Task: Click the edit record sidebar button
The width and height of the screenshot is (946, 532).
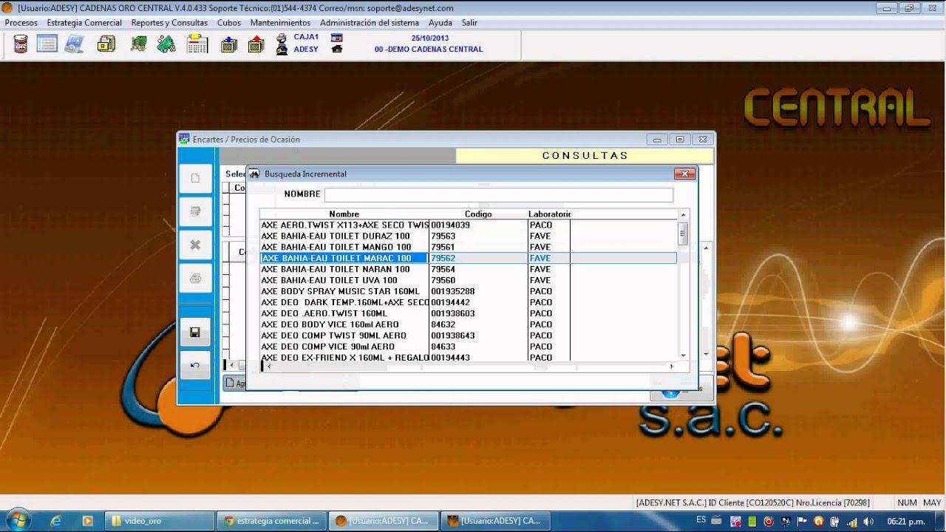Action: (195, 211)
